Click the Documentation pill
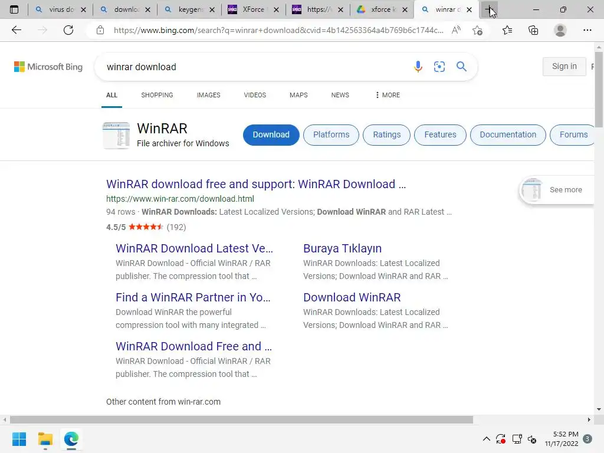The image size is (604, 453). (508, 135)
